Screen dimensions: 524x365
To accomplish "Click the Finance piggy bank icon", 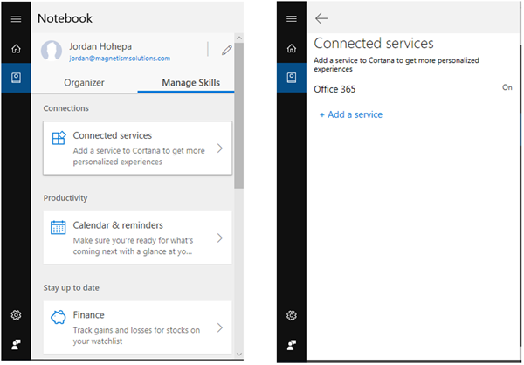I will point(59,316).
